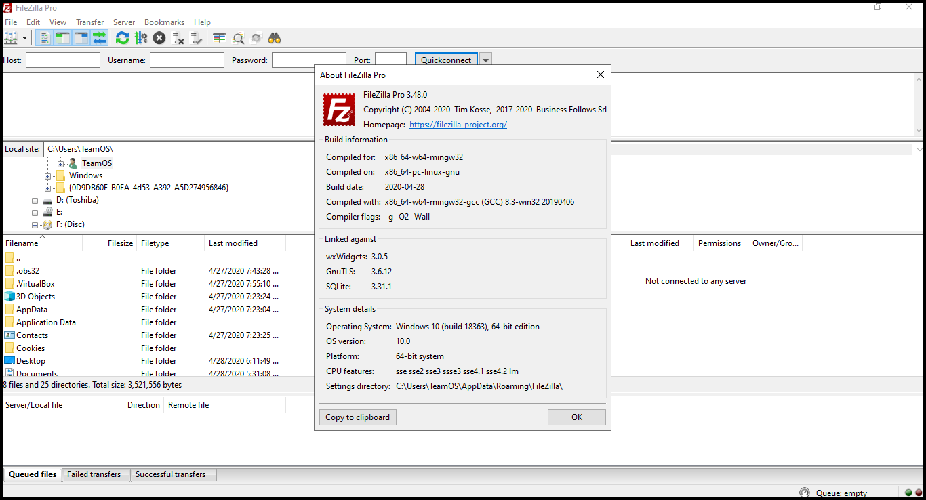The height and width of the screenshot is (500, 926).
Task: Open the Server menu
Action: pyautogui.click(x=124, y=22)
